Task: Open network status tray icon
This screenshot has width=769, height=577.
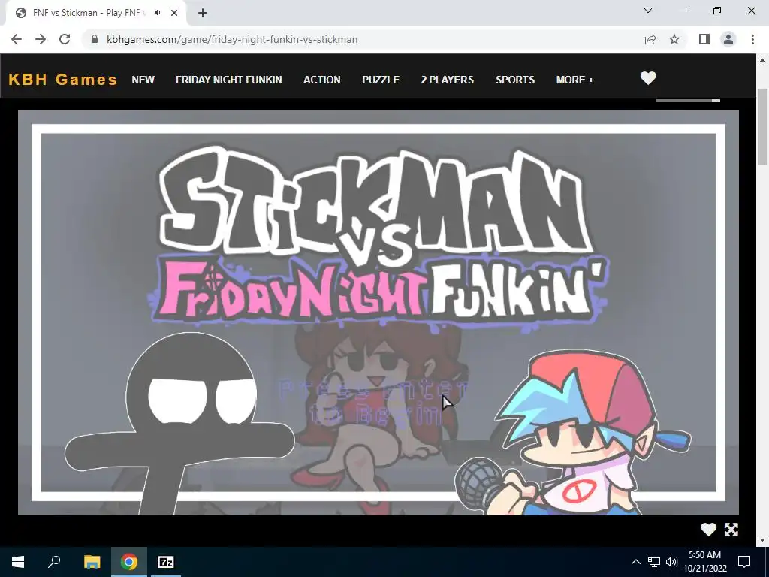Action: coord(654,562)
